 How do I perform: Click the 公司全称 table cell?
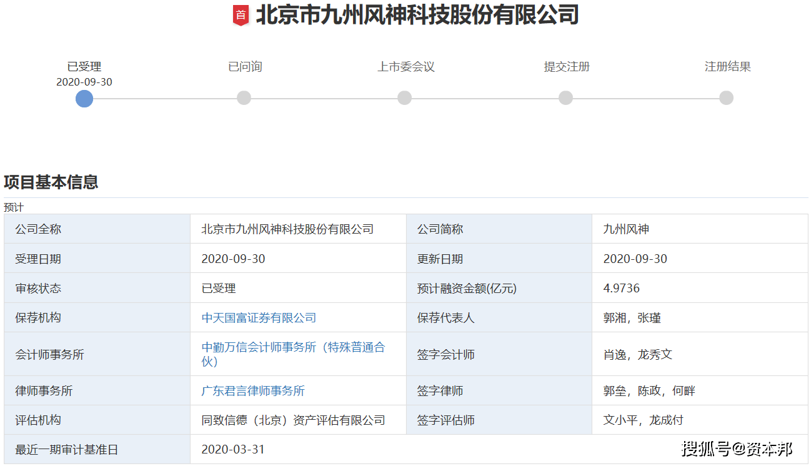tap(40, 228)
